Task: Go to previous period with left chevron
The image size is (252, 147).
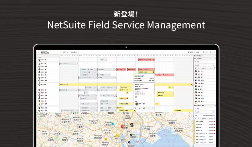Action: (61, 52)
